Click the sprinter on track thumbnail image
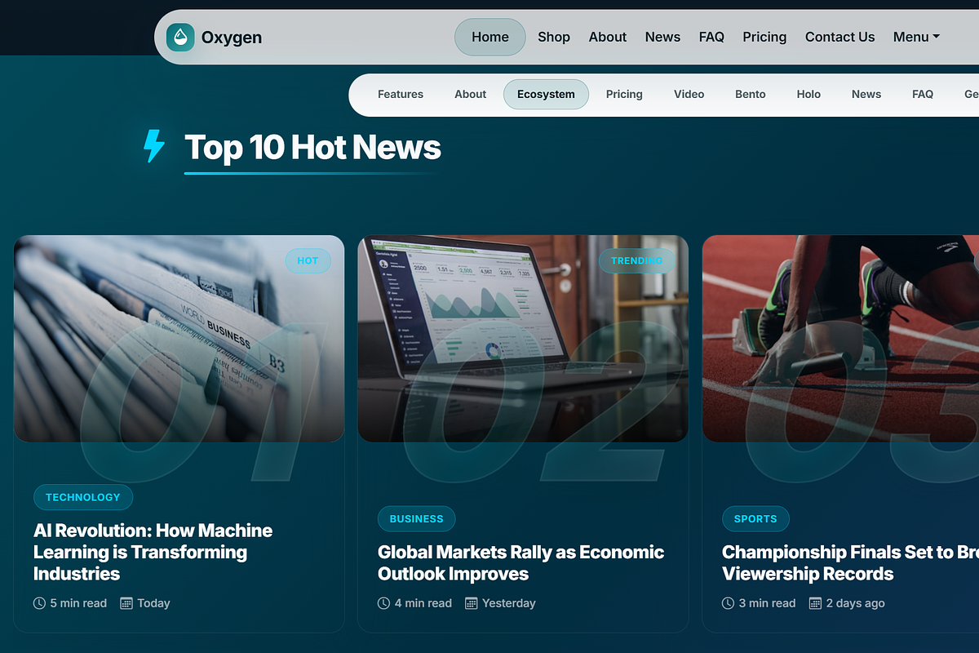This screenshot has height=653, width=979. click(x=840, y=339)
